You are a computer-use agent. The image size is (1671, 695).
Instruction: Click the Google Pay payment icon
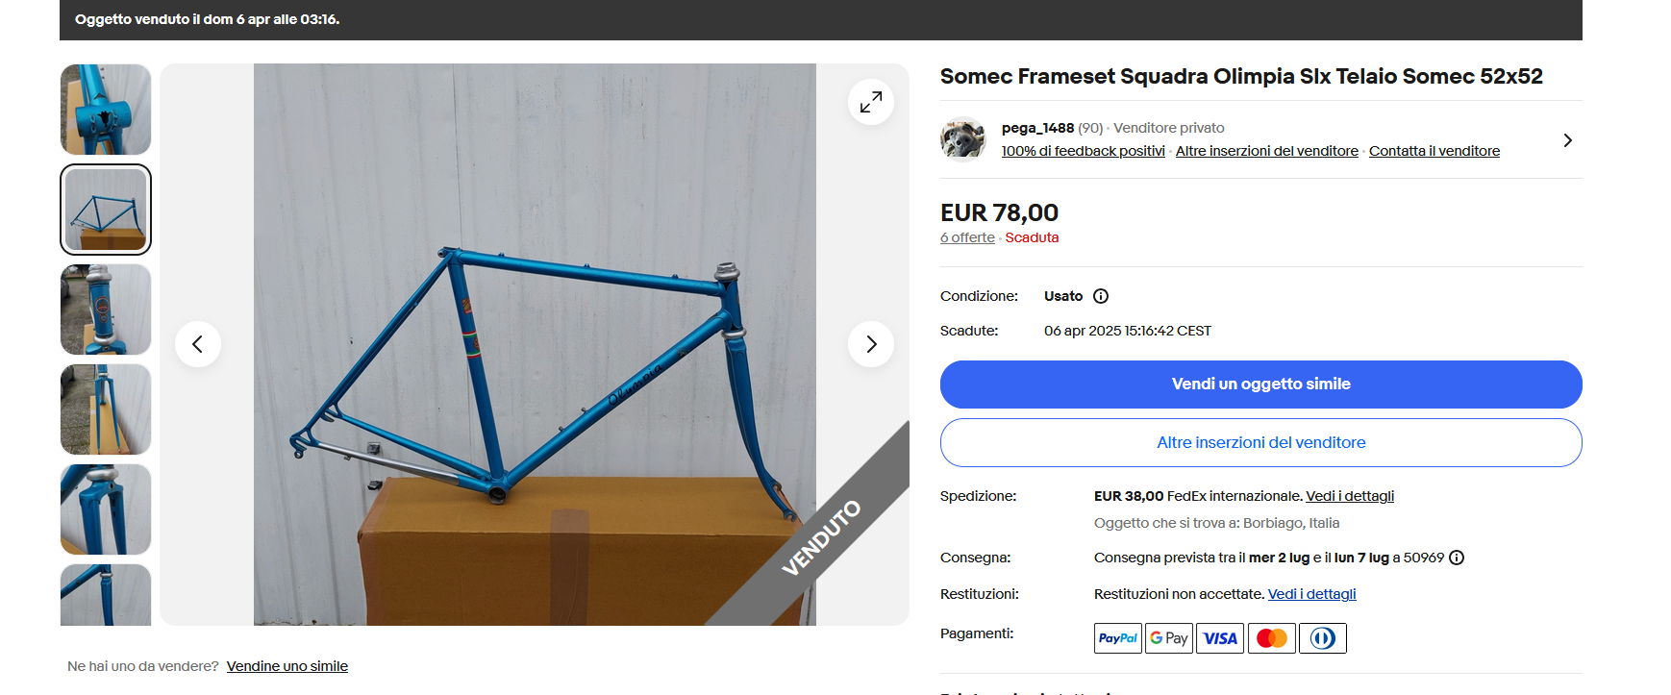(1169, 638)
